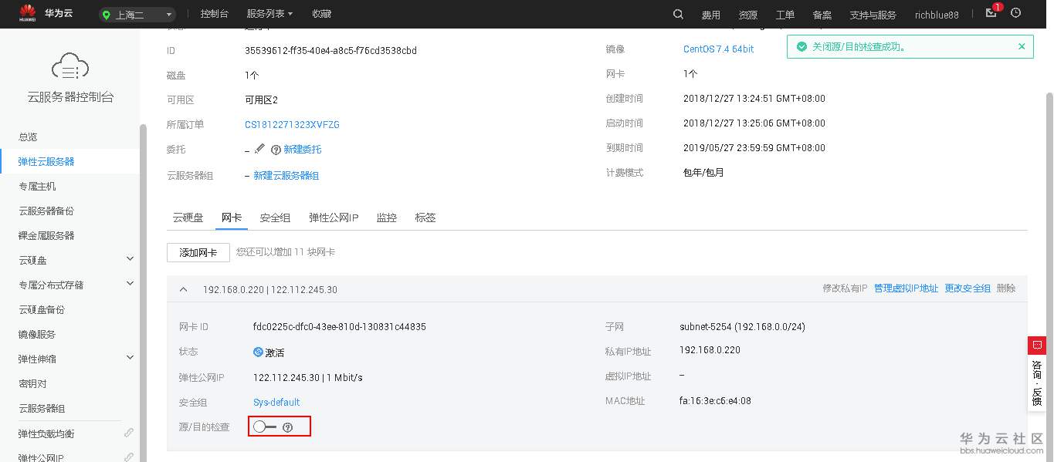Viewport: 1054px width, 462px height.
Task: Select 弹性云服务器 in the sidebar
Action: pyautogui.click(x=46, y=161)
